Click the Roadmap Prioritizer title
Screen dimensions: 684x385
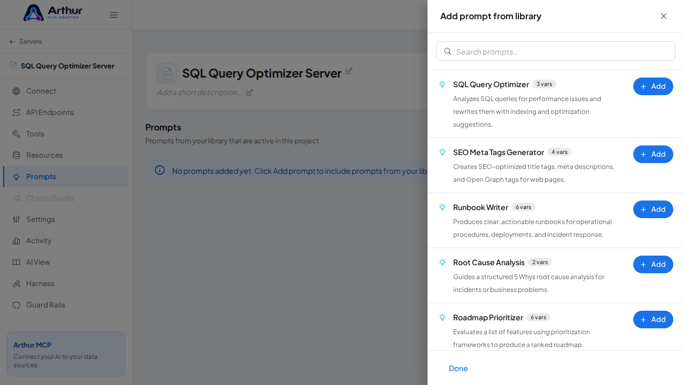tap(488, 318)
